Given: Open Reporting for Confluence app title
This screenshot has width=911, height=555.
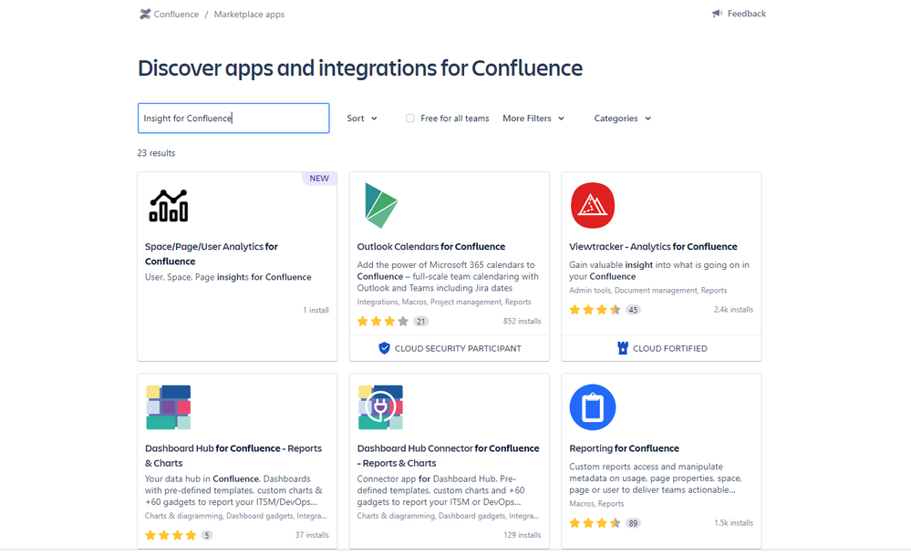Looking at the screenshot, I should click(x=624, y=448).
